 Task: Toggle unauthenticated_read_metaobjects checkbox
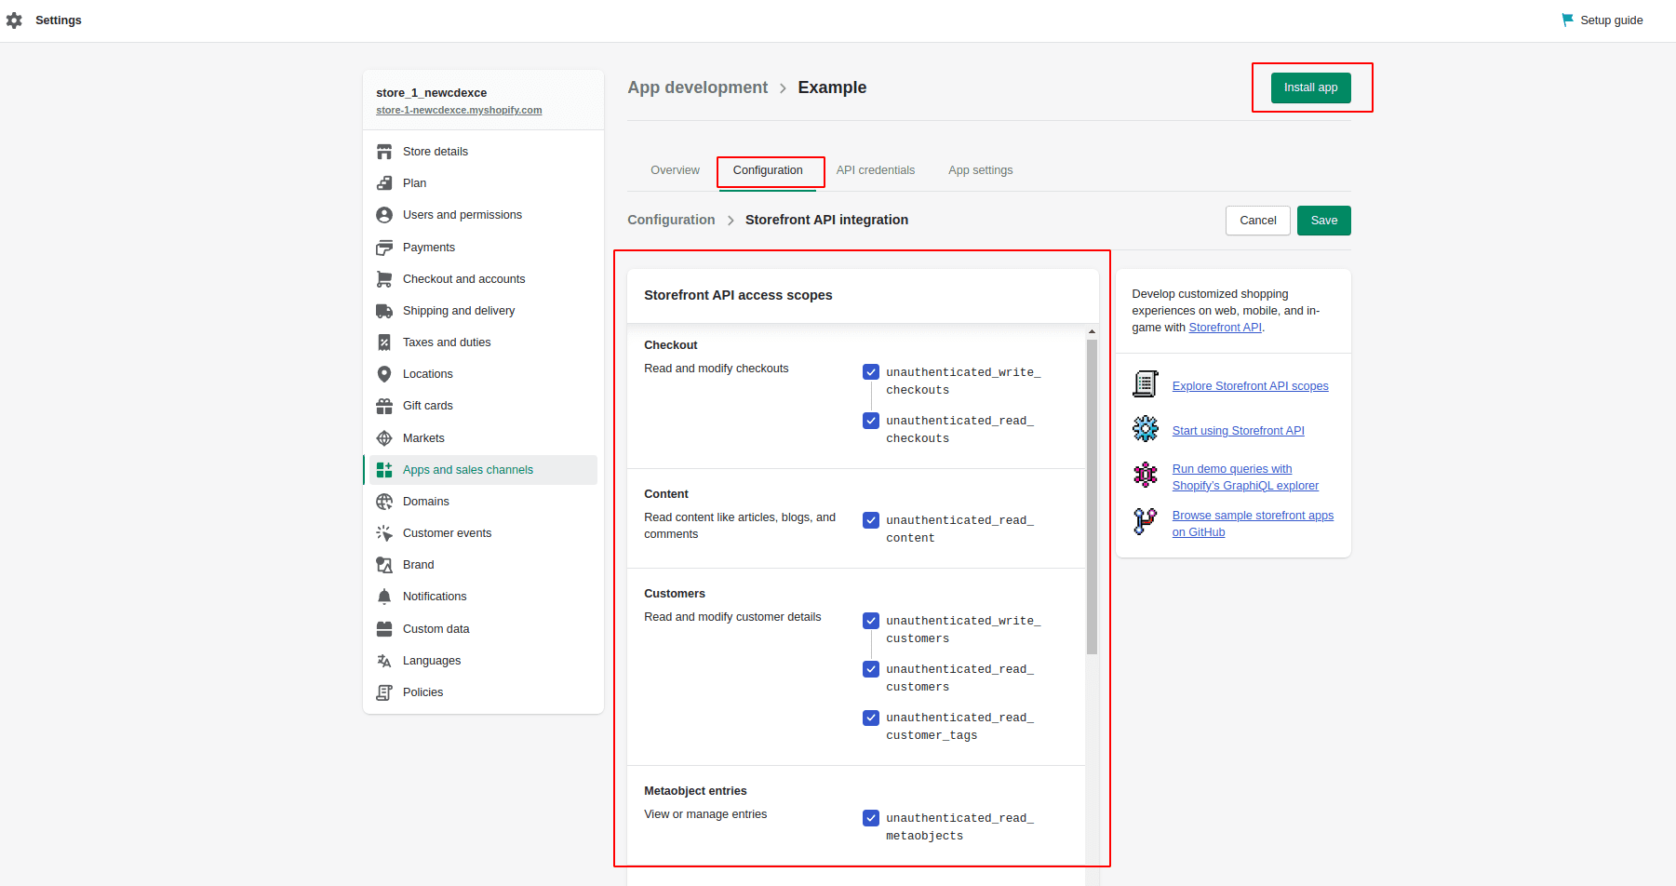point(871,818)
